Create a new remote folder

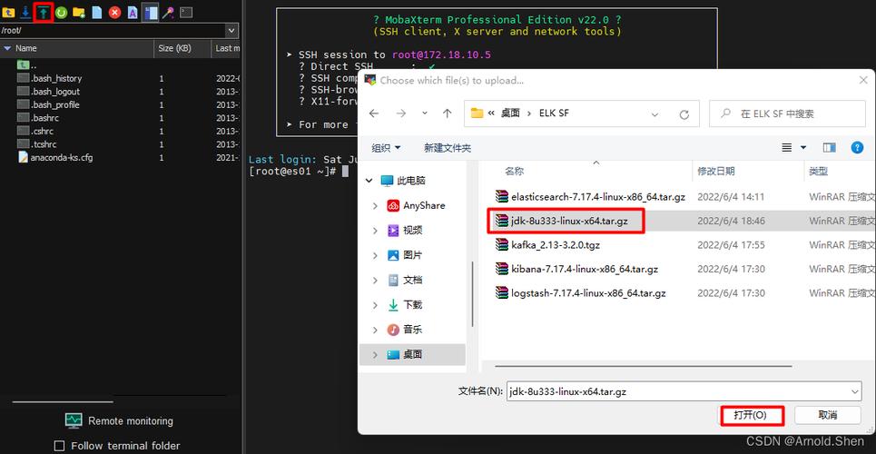pos(79,13)
